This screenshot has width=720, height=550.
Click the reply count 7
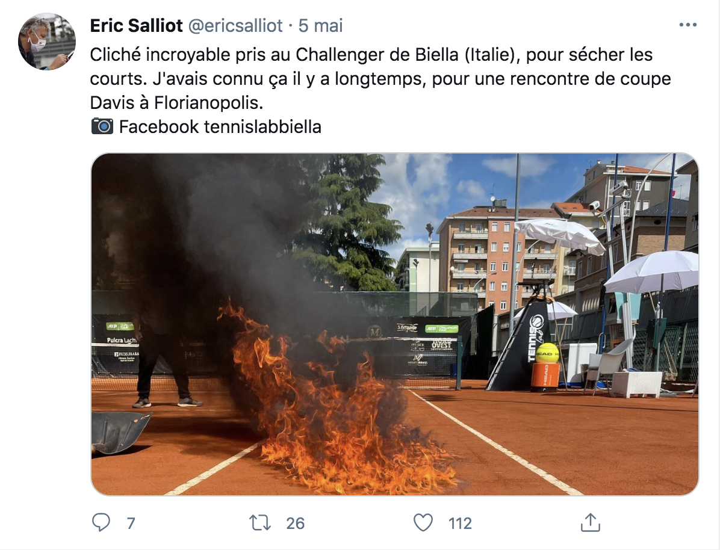(131, 523)
